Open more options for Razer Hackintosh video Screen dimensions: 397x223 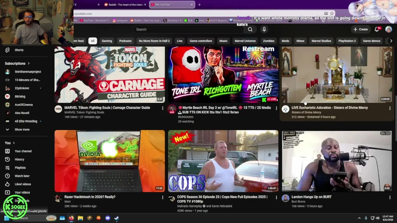163,197
